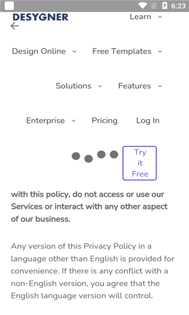Tap the back arrow icon
Image resolution: width=189 pixels, height=315 pixels.
click(15, 26)
